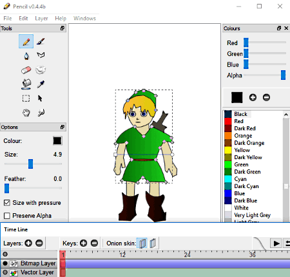Click frame 24 on timeline ruler
The image size is (290, 277).
pyautogui.click(x=187, y=254)
